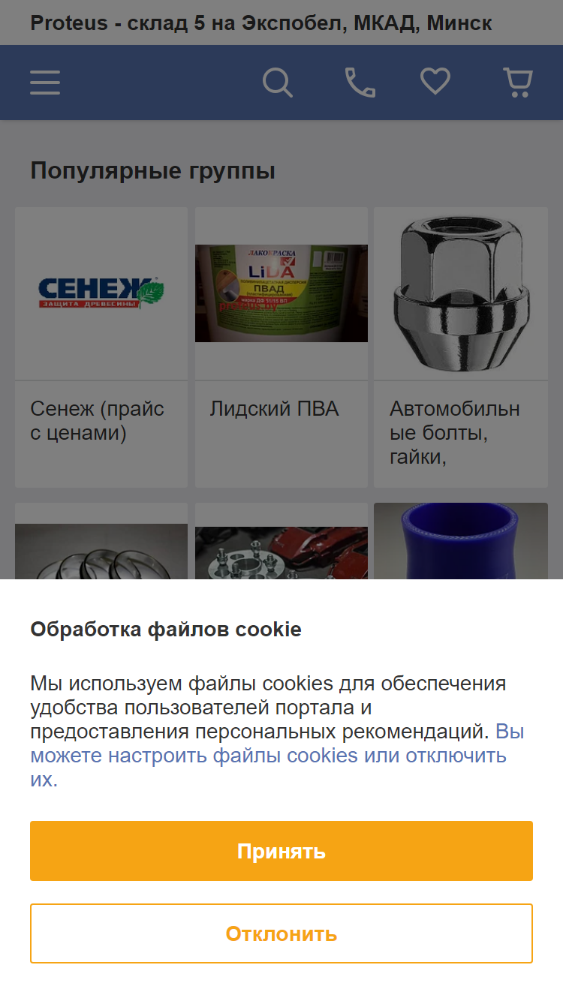The image size is (563, 1001).
Task: Open Лидский ПВА group label
Action: [x=274, y=409]
